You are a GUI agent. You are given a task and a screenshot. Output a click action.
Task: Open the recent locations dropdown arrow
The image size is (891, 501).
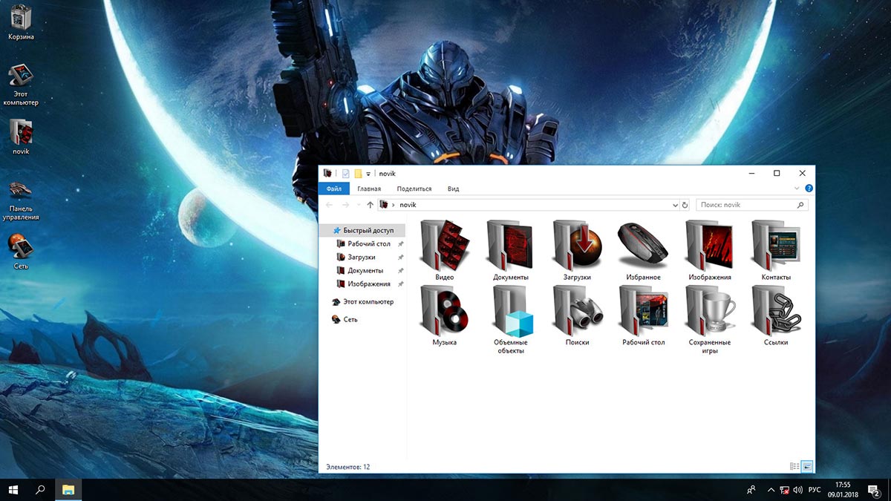[x=359, y=205]
